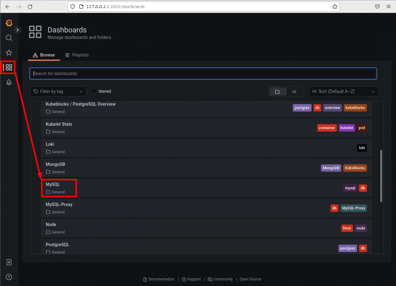Open Alerting via the sidebar bell icon
396x286 pixels.
(9, 82)
